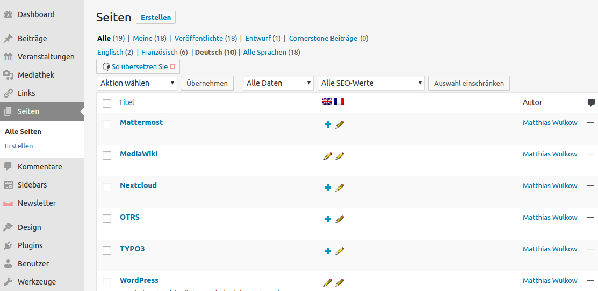Add English translation for Mattermost
Image resolution: width=598 pixels, height=291 pixels.
point(327,124)
